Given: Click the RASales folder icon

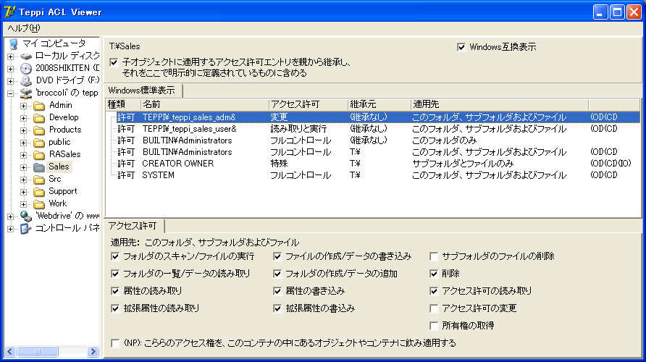Looking at the screenshot, I should 39,155.
